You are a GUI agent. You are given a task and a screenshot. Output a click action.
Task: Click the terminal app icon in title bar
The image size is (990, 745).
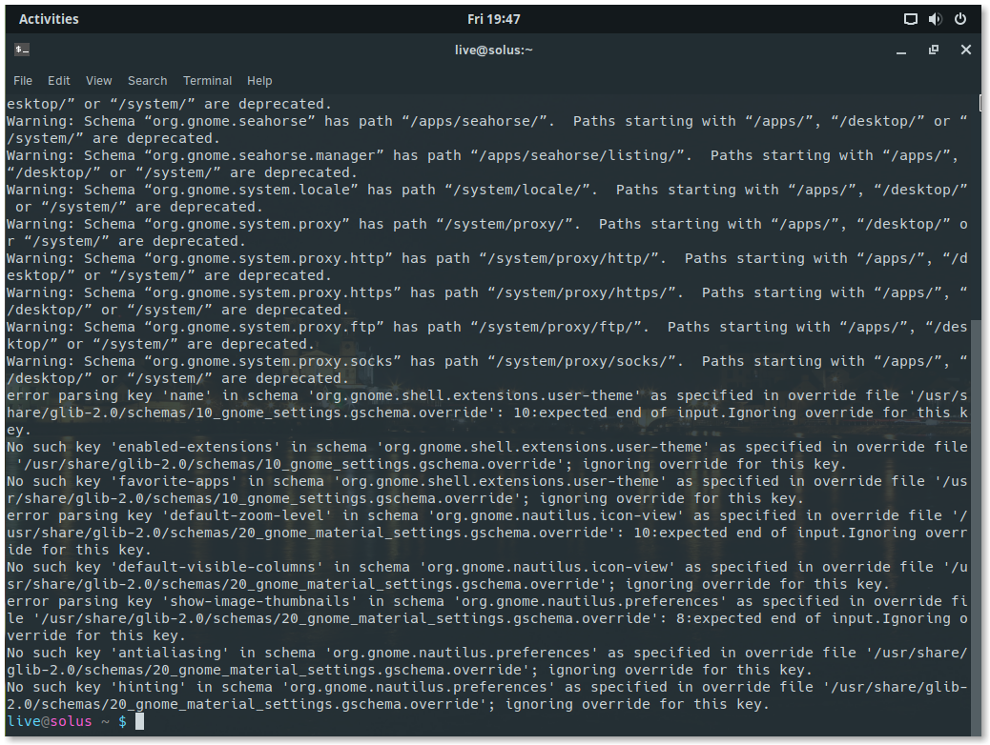pyautogui.click(x=22, y=50)
